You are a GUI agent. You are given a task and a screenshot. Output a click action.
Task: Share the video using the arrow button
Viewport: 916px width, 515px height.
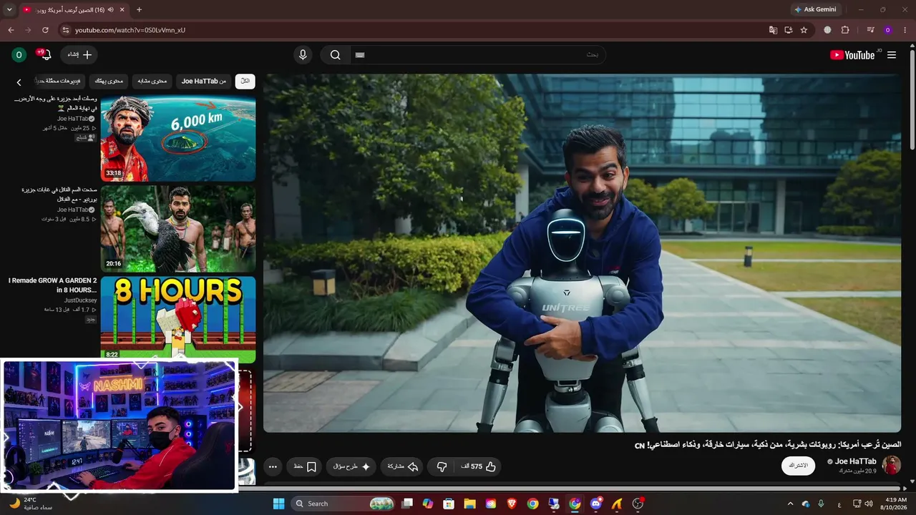click(403, 466)
